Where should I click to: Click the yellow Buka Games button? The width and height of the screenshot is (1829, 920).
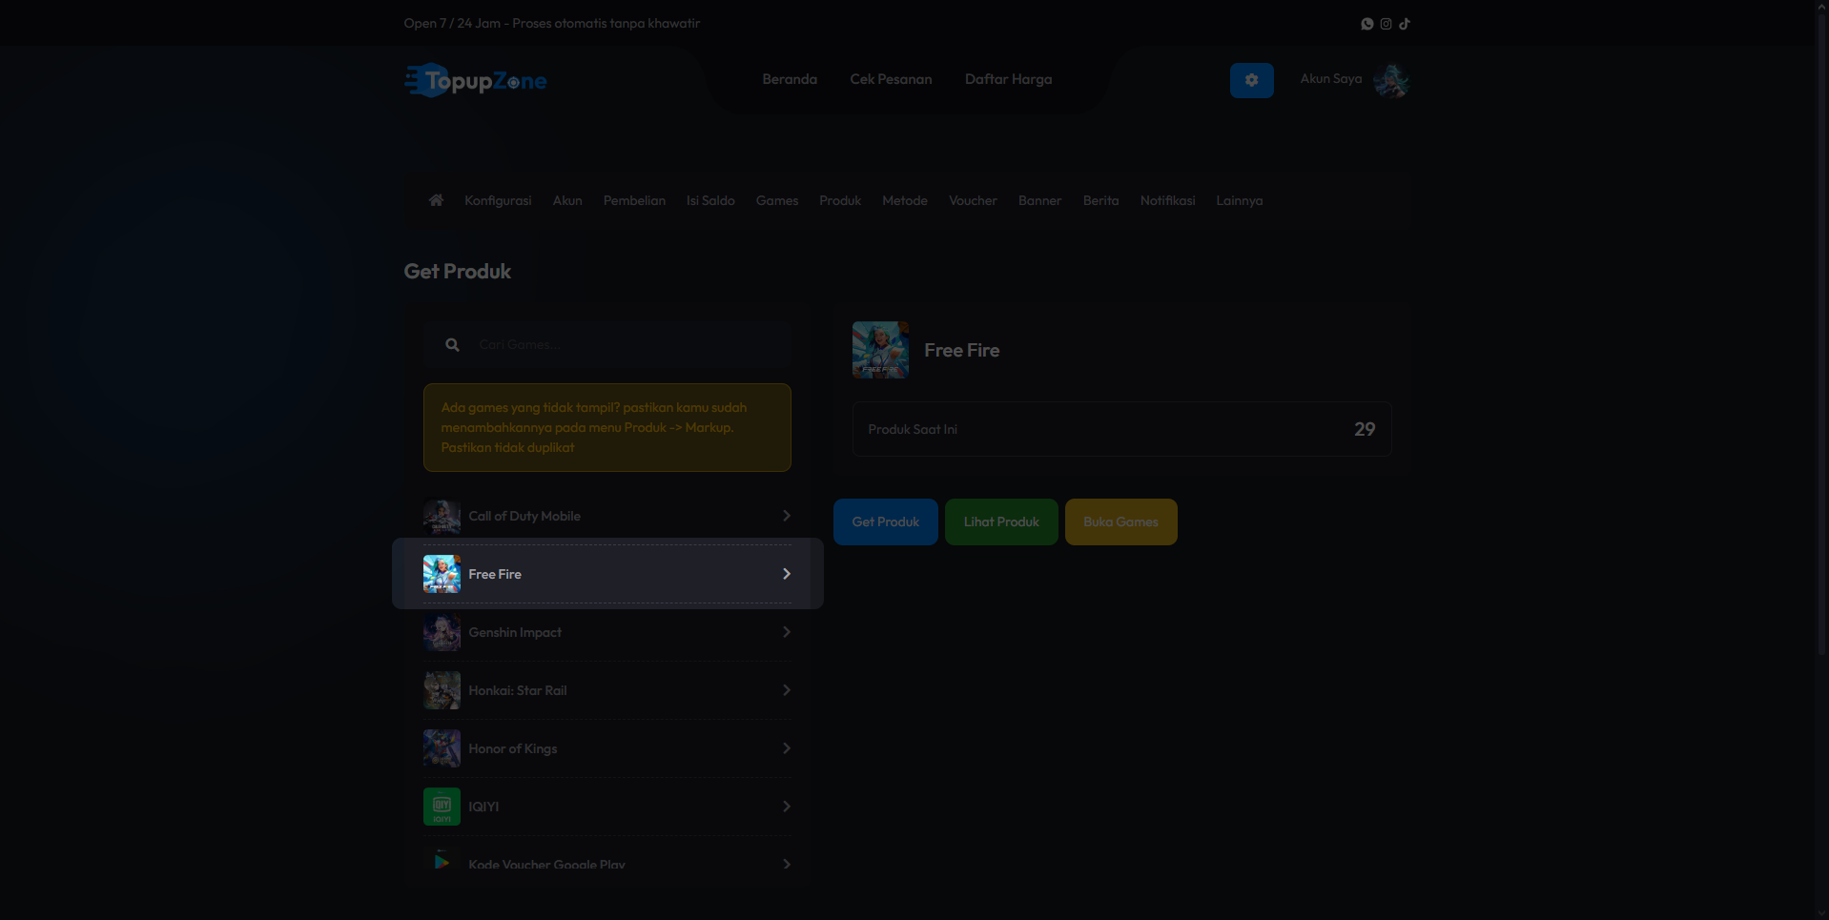pyautogui.click(x=1121, y=521)
